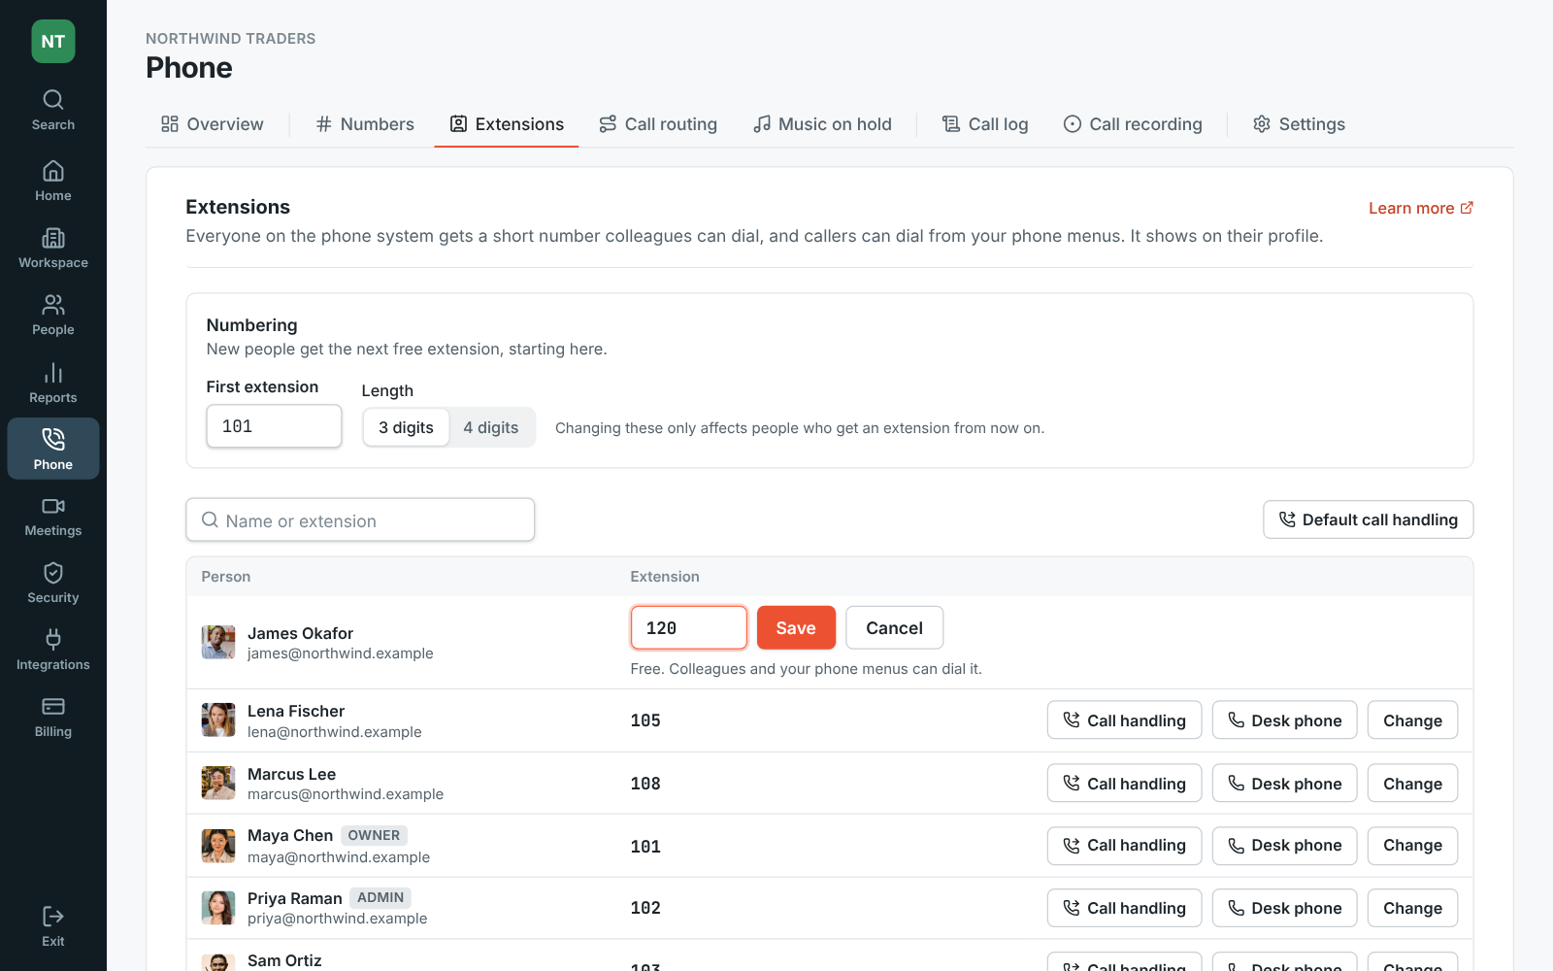
Task: Open Billing in the sidebar
Action: pos(53,718)
